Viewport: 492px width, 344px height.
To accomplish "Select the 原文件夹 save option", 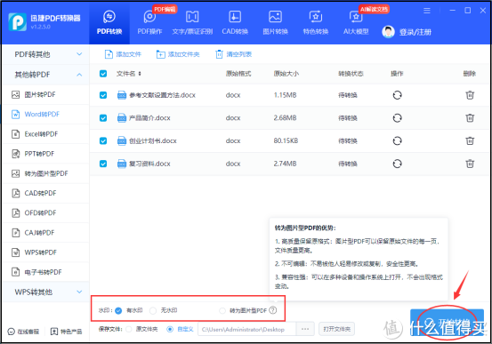I will [129, 329].
